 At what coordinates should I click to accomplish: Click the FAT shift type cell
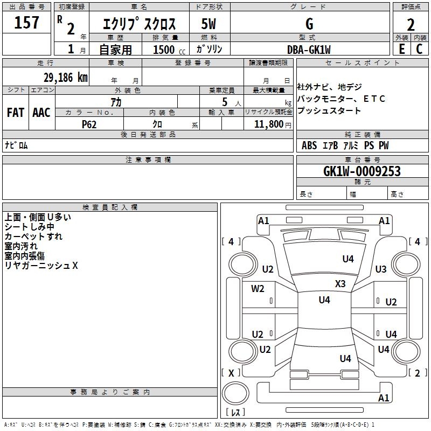click(x=15, y=112)
